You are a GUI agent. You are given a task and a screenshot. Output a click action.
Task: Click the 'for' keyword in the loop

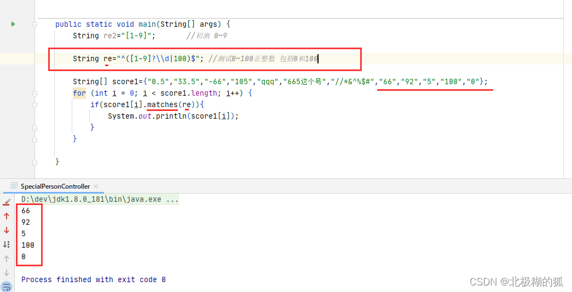[x=79, y=93]
